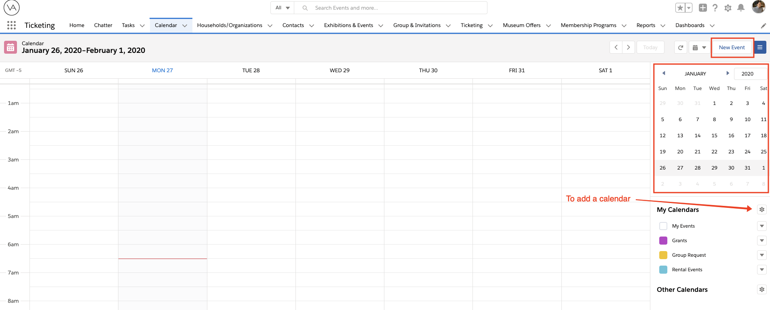The width and height of the screenshot is (770, 310).
Task: Click the global actions plus icon
Action: coord(702,8)
